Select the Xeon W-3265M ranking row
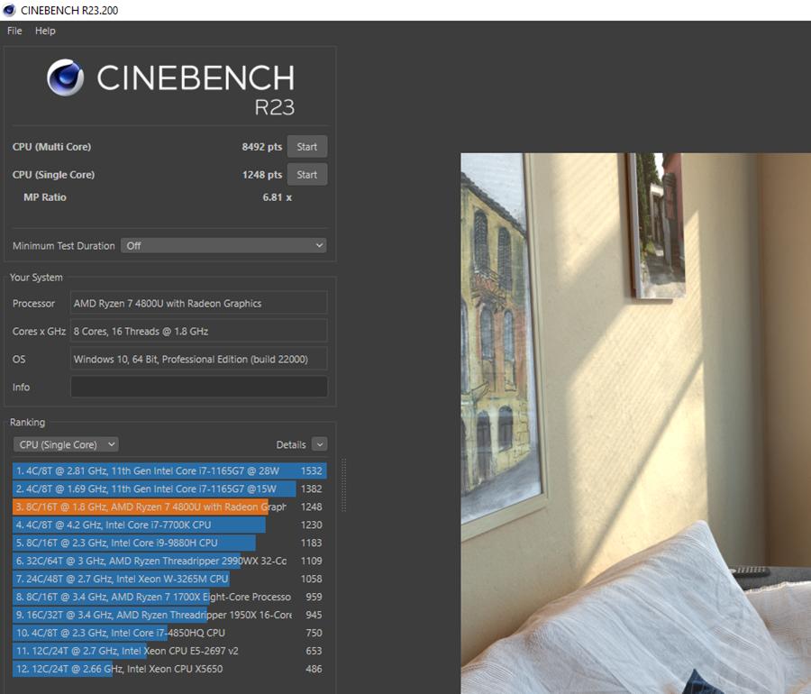Viewport: 811px width, 694px height. pos(169,580)
